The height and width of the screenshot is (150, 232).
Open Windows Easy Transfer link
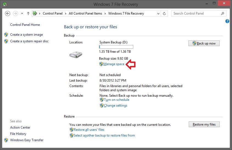27,140
